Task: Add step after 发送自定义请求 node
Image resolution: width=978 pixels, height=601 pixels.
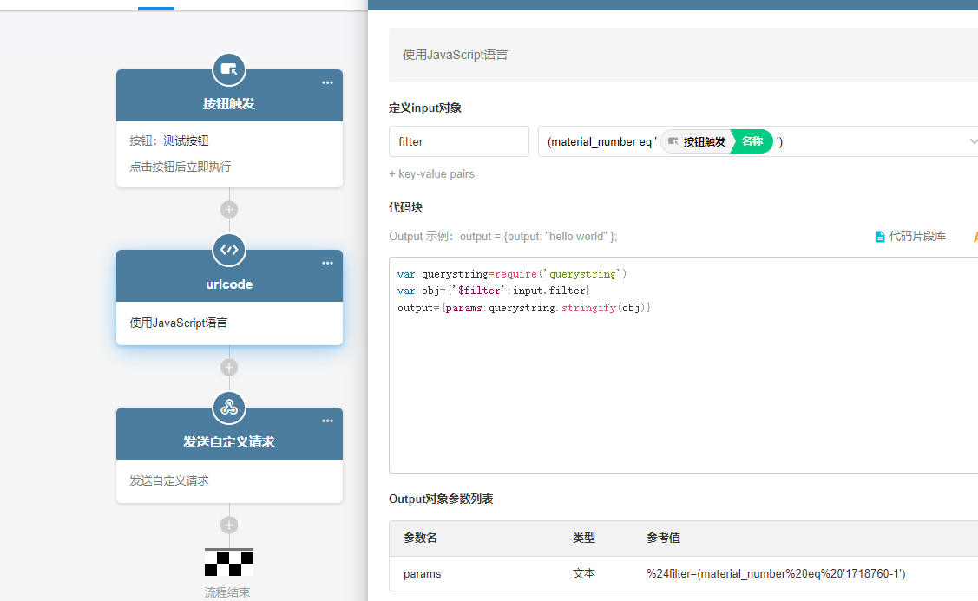Action: [x=229, y=525]
